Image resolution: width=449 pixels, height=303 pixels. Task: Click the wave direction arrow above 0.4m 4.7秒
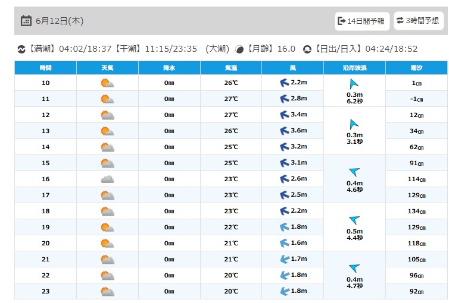coord(354,268)
